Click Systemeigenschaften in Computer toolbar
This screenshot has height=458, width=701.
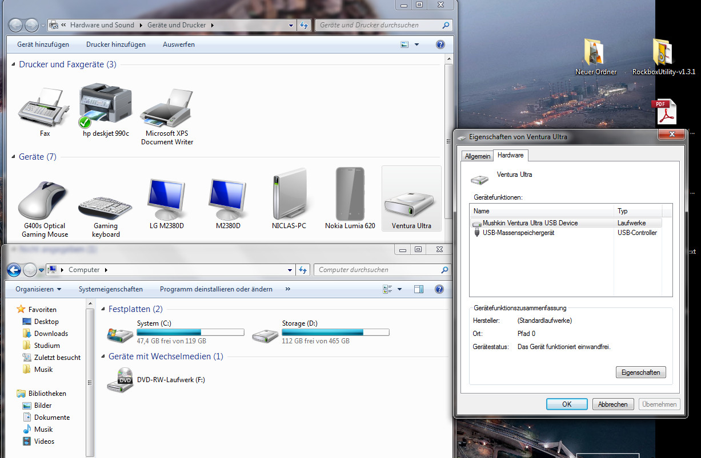(x=111, y=289)
